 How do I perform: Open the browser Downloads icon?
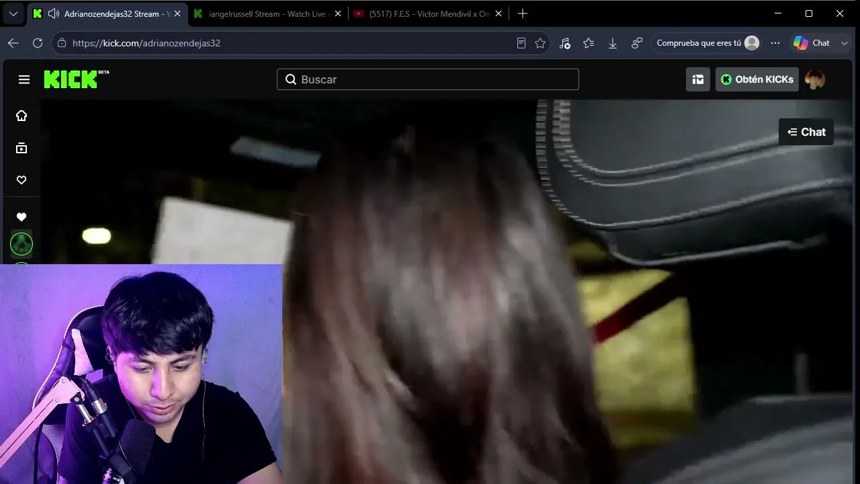(613, 43)
